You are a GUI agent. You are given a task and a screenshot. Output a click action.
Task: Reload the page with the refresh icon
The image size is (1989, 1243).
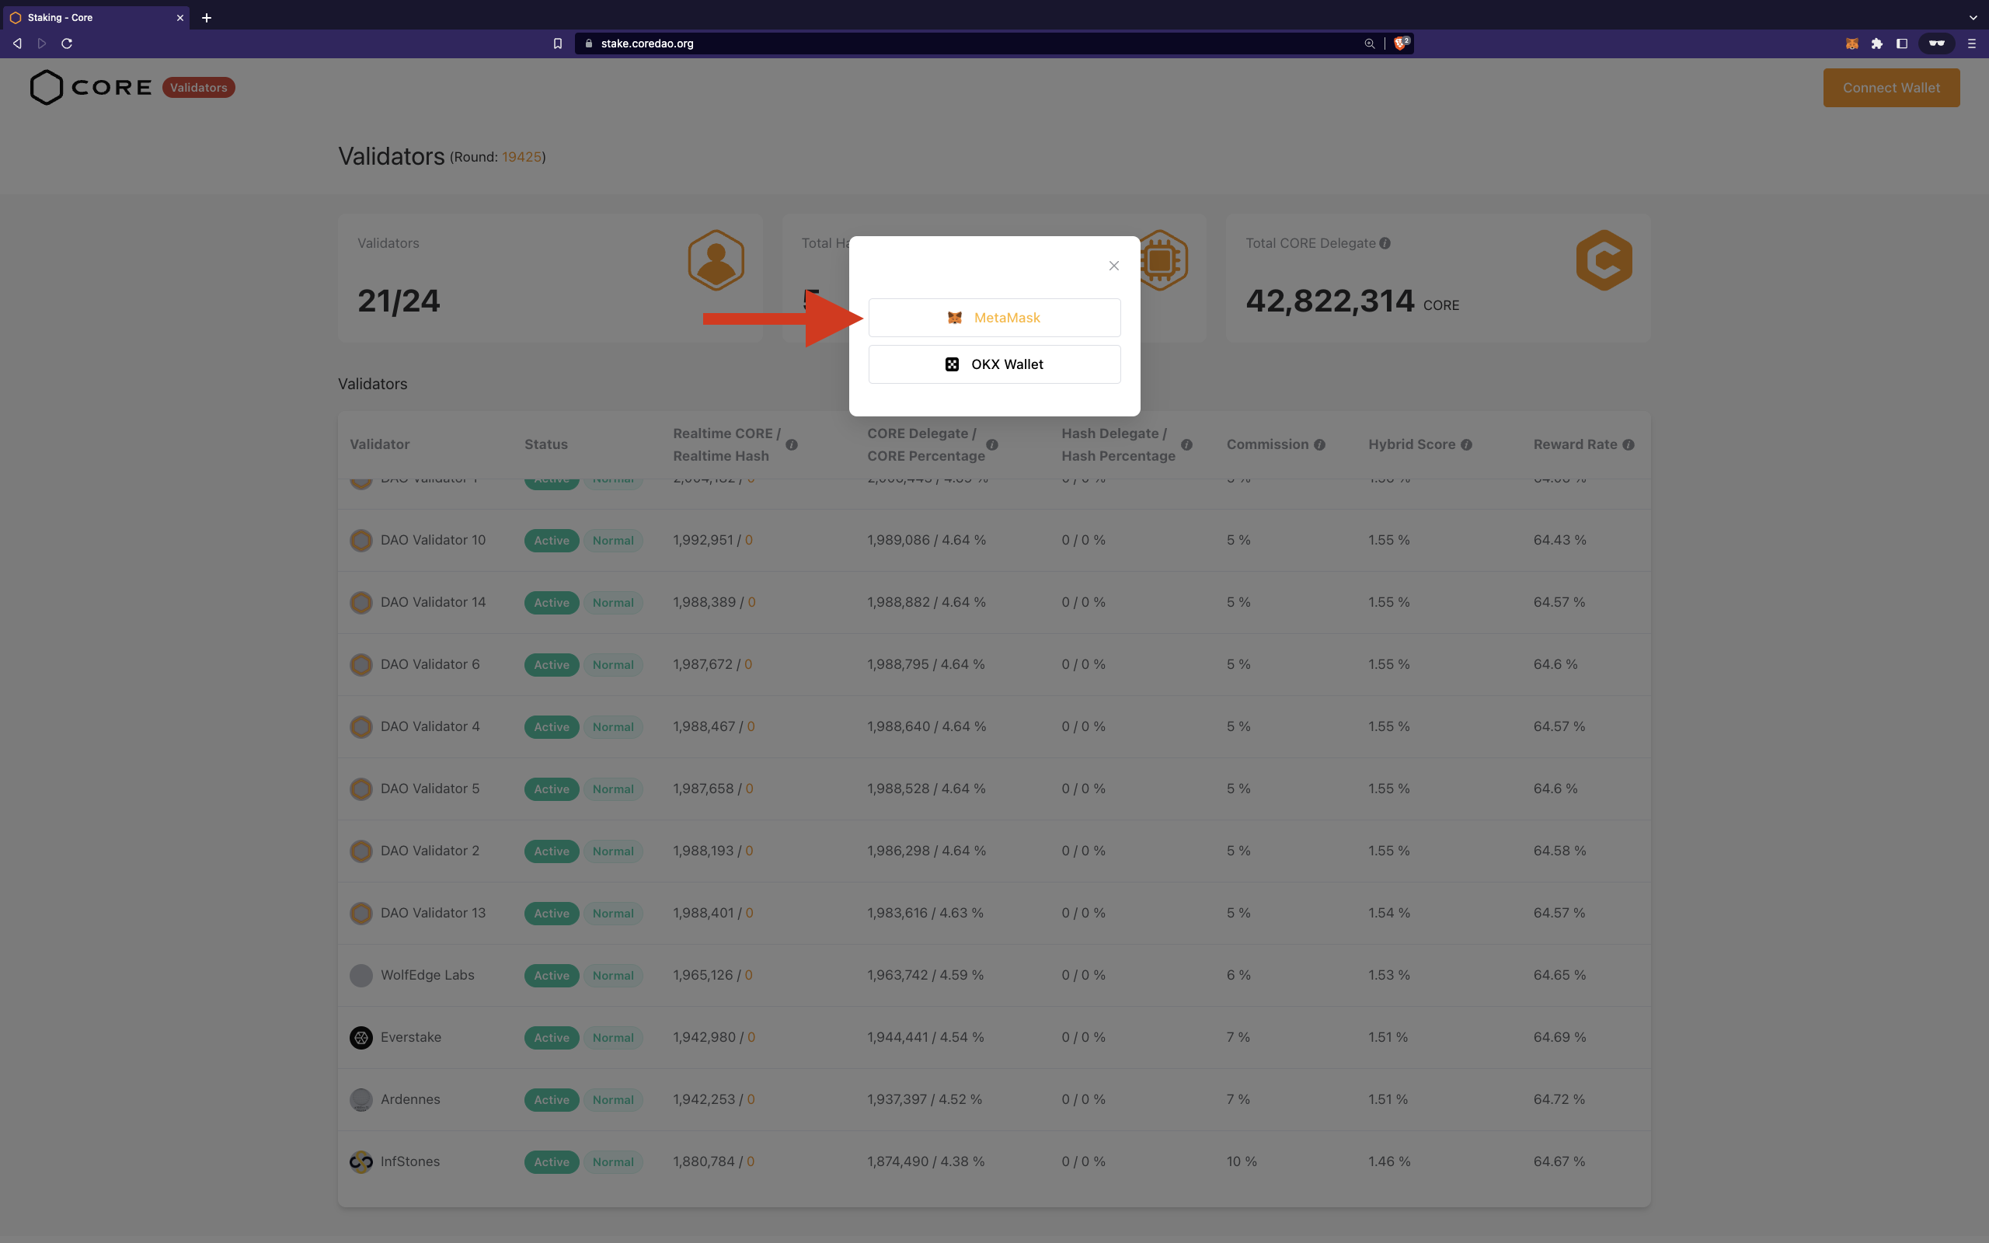[x=67, y=44]
